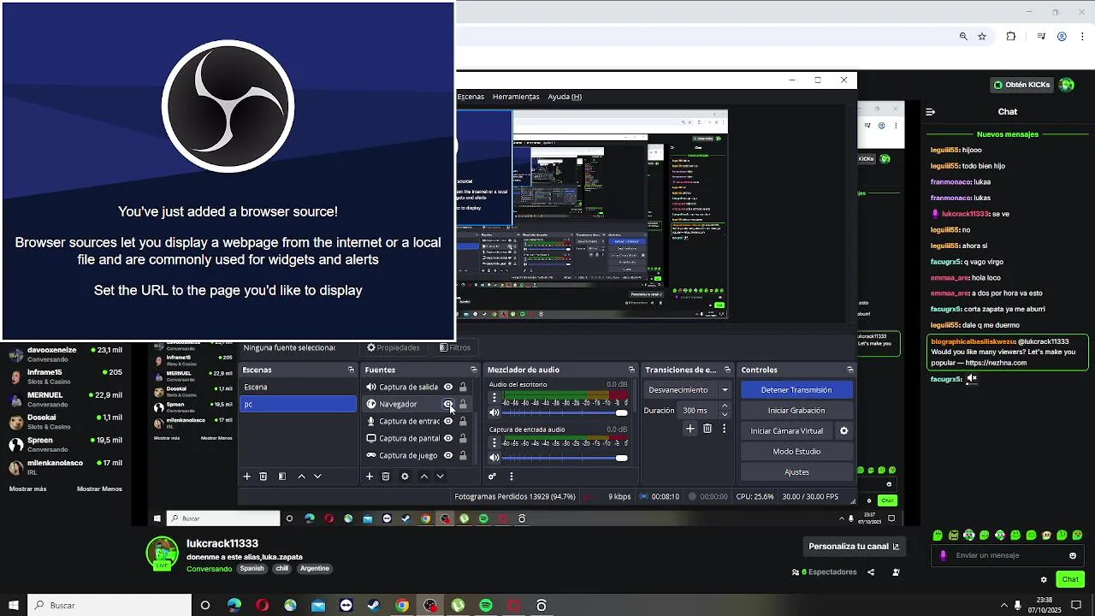The image size is (1095, 616).
Task: Open the browser three-dot main menu
Action: click(x=1082, y=37)
